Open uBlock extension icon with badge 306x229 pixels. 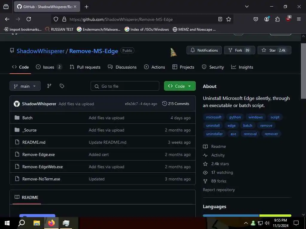[288, 19]
